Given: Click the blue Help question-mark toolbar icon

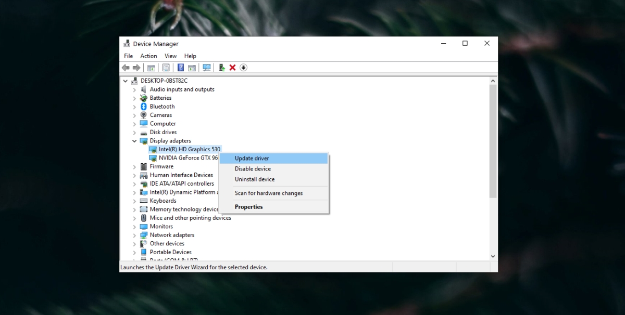Looking at the screenshot, I should 181,68.
